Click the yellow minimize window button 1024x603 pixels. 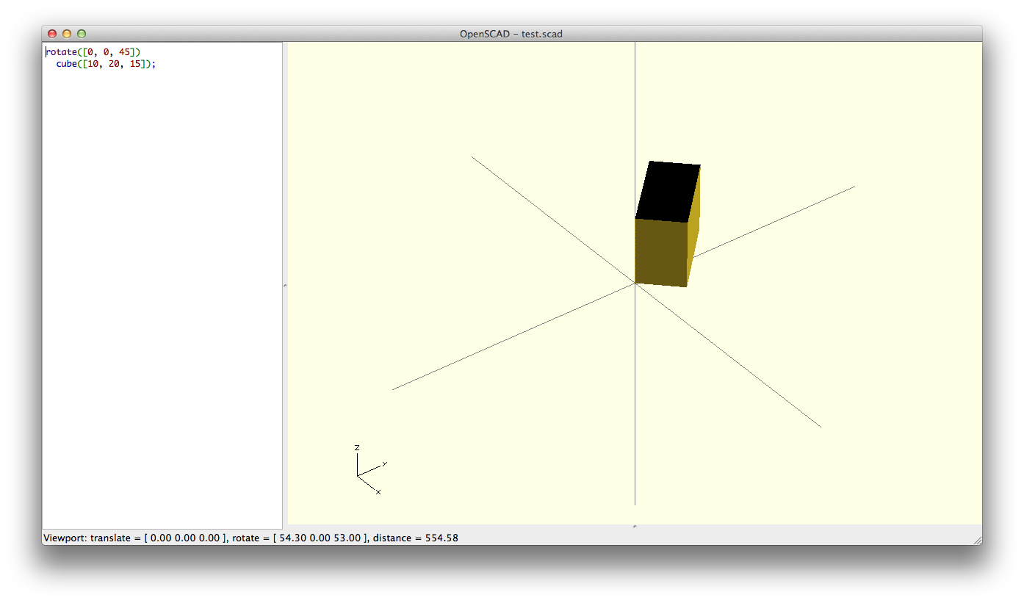coord(67,34)
